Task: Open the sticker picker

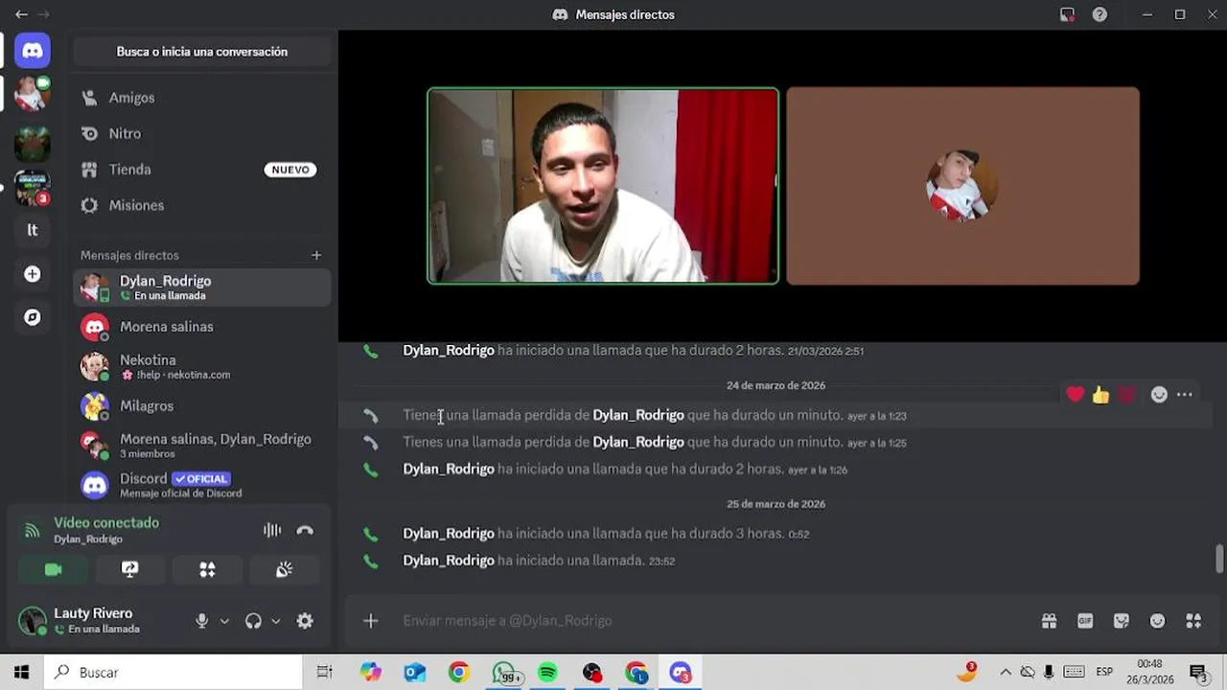Action: click(1122, 621)
